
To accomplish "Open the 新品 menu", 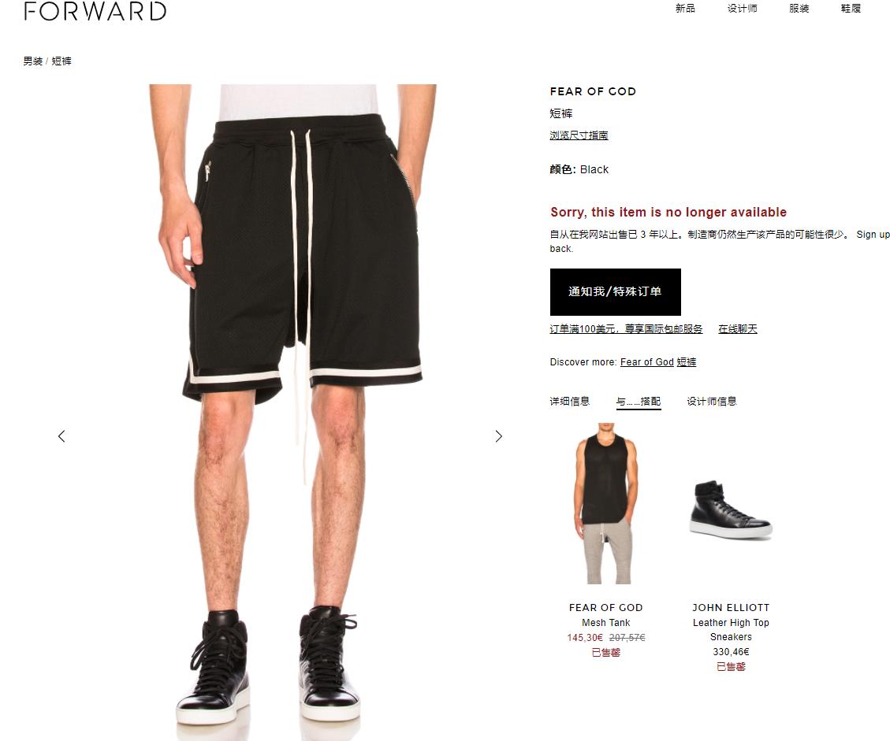I will point(685,9).
